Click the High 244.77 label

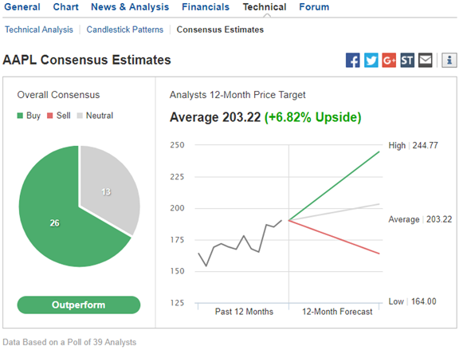[x=413, y=146]
